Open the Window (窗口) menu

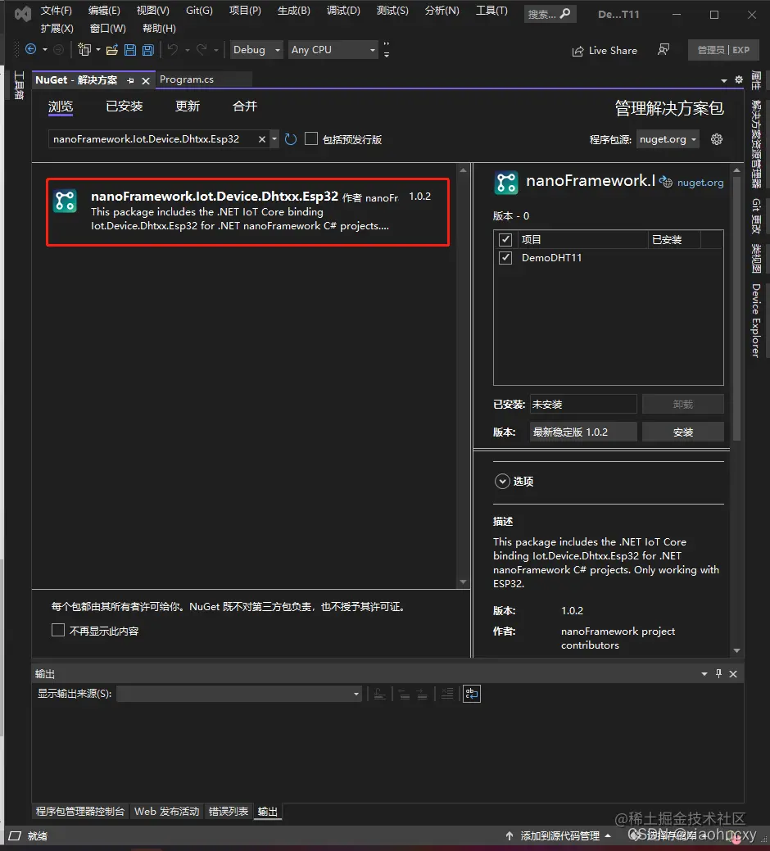(x=108, y=28)
